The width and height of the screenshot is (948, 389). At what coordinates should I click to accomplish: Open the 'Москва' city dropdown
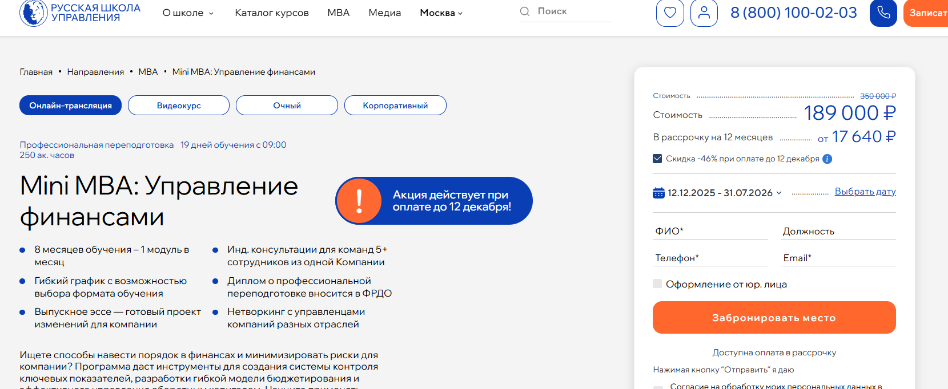[441, 13]
